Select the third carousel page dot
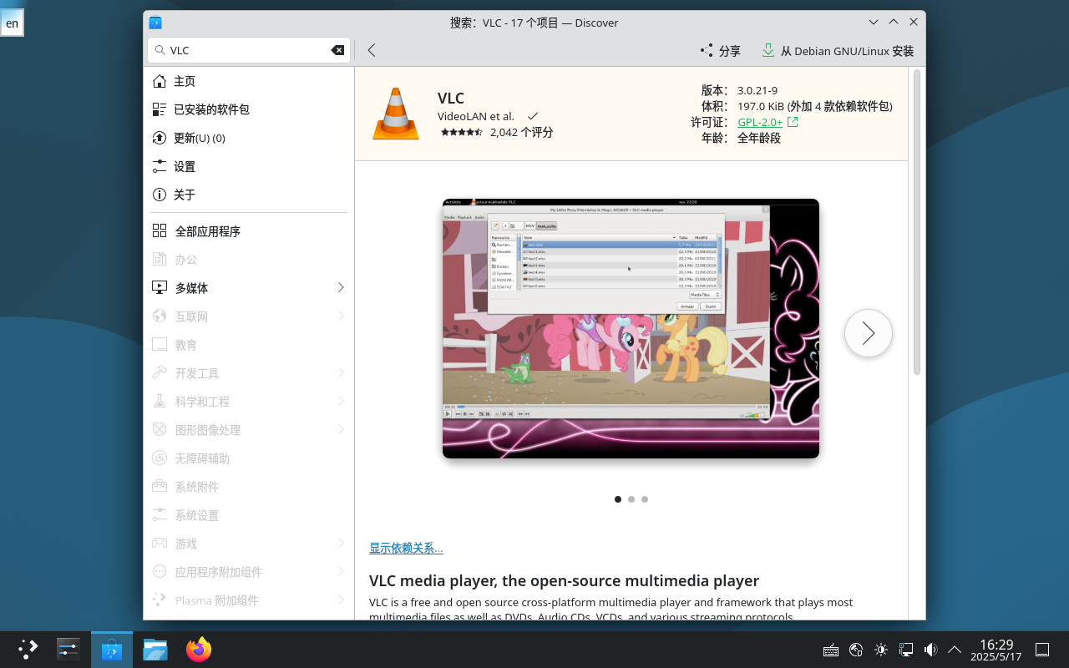1069x668 pixels. tap(645, 499)
